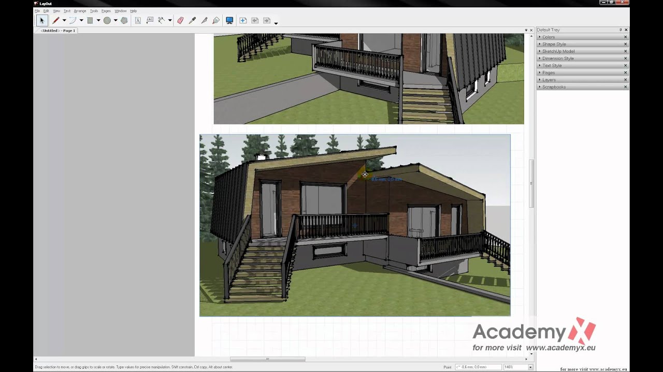Select the lower house model viewport
This screenshot has height=372, width=663.
pyautogui.click(x=355, y=225)
